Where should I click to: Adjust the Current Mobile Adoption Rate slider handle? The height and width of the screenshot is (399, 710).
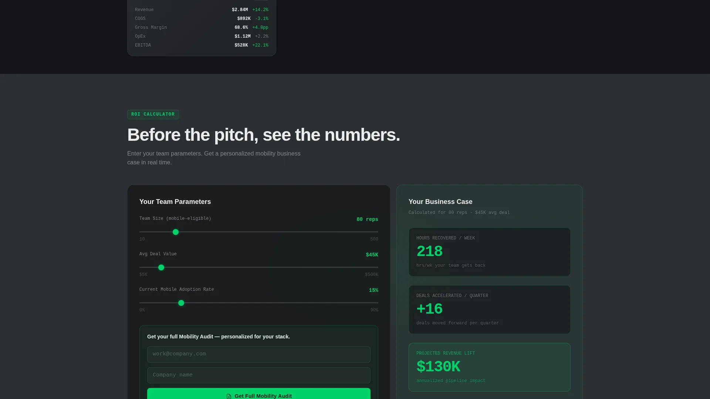[x=181, y=303]
